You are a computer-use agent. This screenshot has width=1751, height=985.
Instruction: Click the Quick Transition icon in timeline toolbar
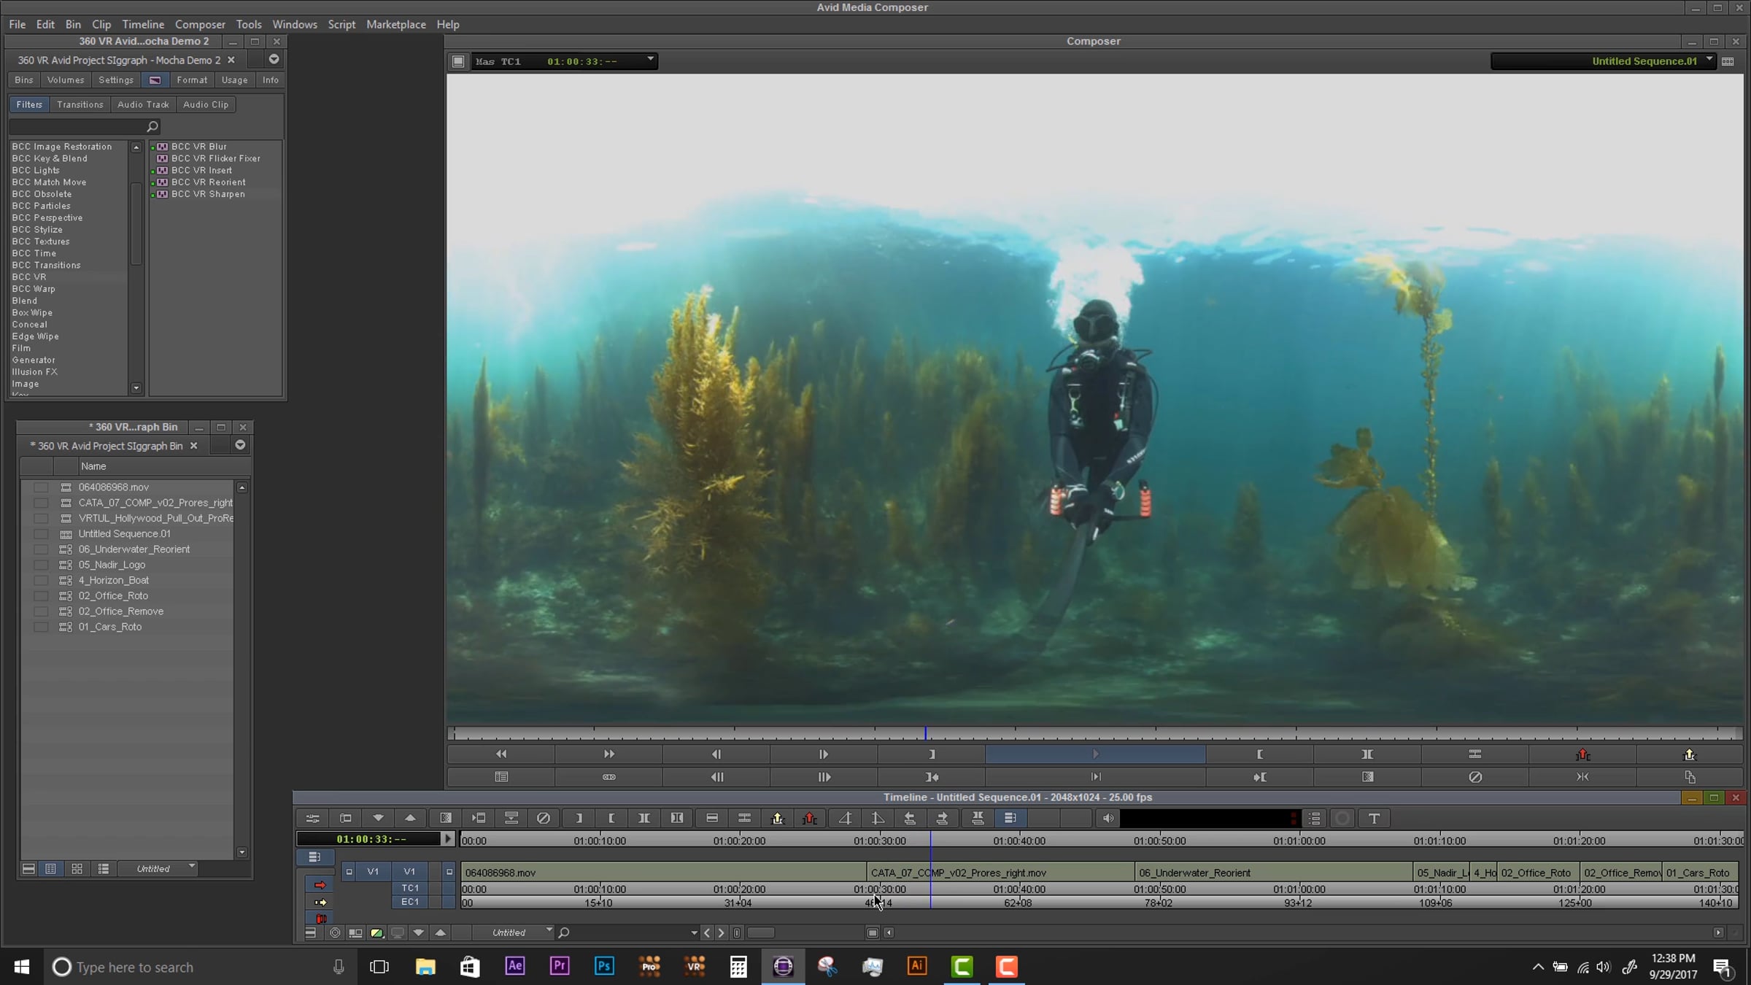click(446, 819)
